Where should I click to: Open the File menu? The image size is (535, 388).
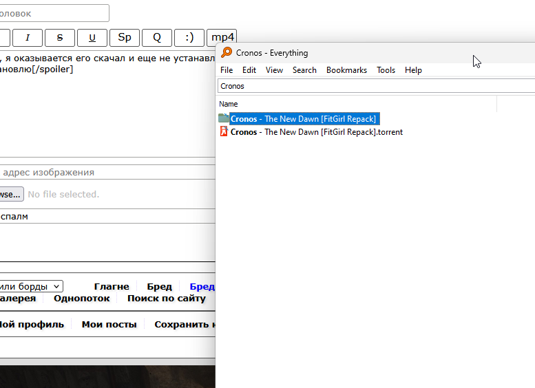pos(227,70)
